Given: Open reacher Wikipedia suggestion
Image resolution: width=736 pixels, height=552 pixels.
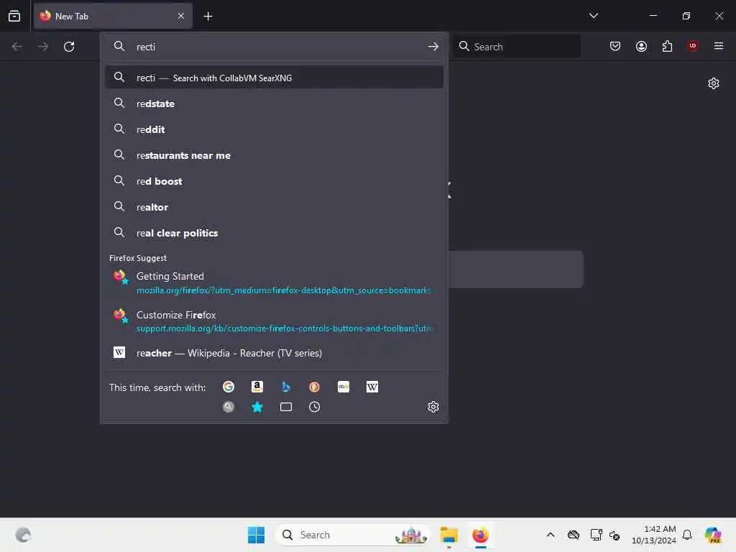Looking at the screenshot, I should click(274, 353).
